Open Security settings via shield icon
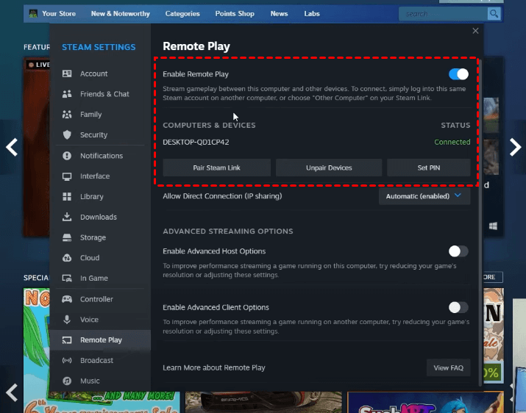The height and width of the screenshot is (413, 526). point(67,135)
